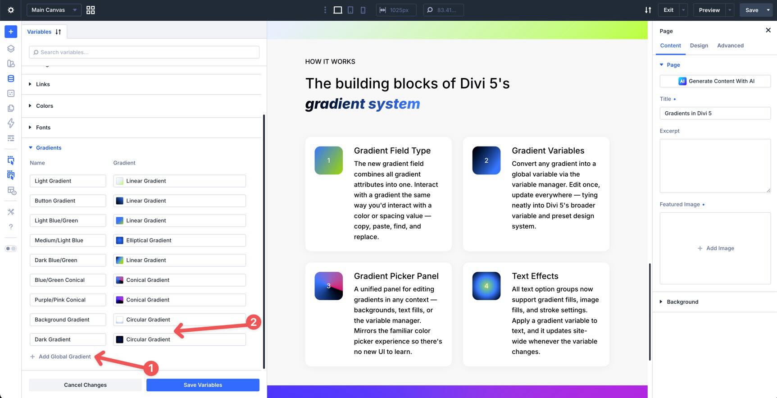Click the AI icon in Generate Content button

click(x=682, y=81)
